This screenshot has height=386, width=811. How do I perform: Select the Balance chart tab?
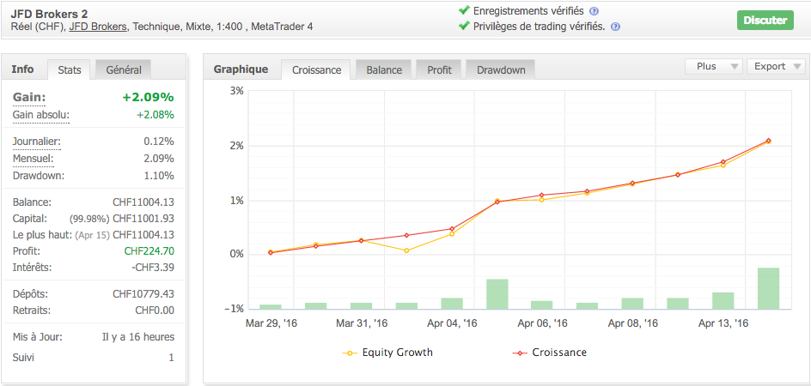[x=384, y=70]
